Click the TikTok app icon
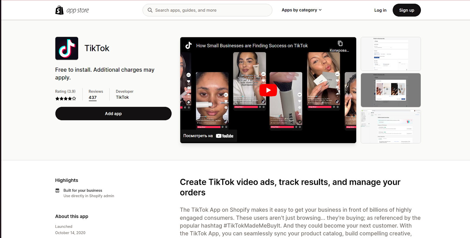This screenshot has height=238, width=470. pos(67,48)
